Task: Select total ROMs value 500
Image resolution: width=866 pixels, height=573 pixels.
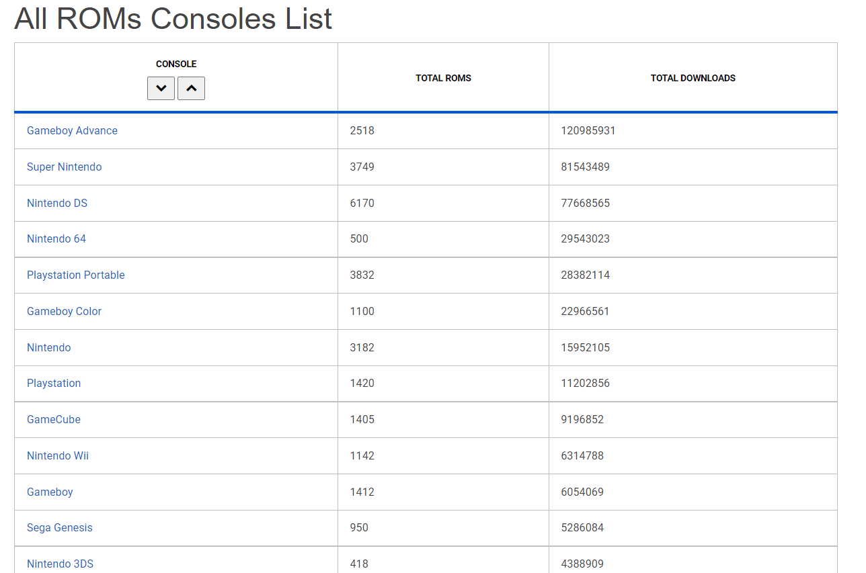Action: [359, 238]
